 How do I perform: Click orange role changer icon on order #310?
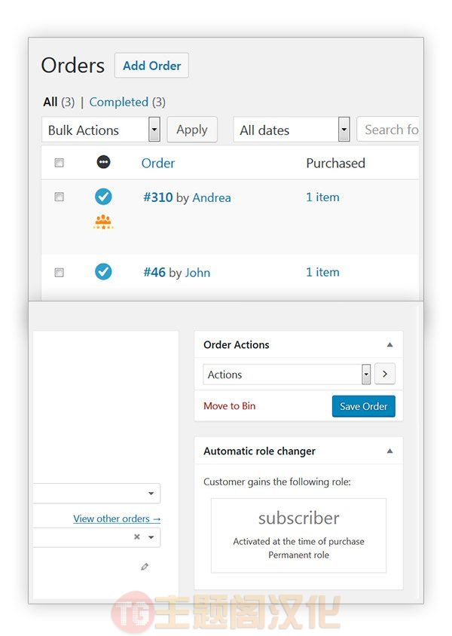(x=103, y=222)
